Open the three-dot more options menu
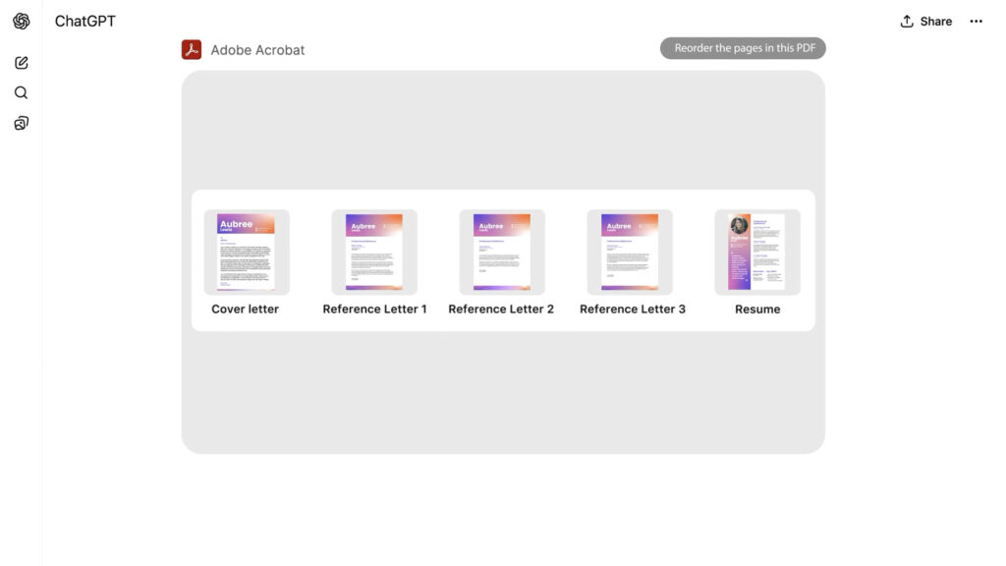1006x566 pixels. pos(976,22)
